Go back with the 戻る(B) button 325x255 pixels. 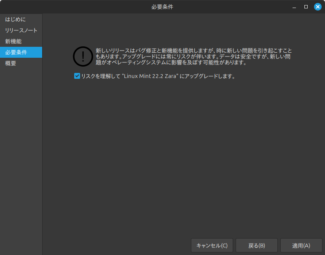coord(256,245)
